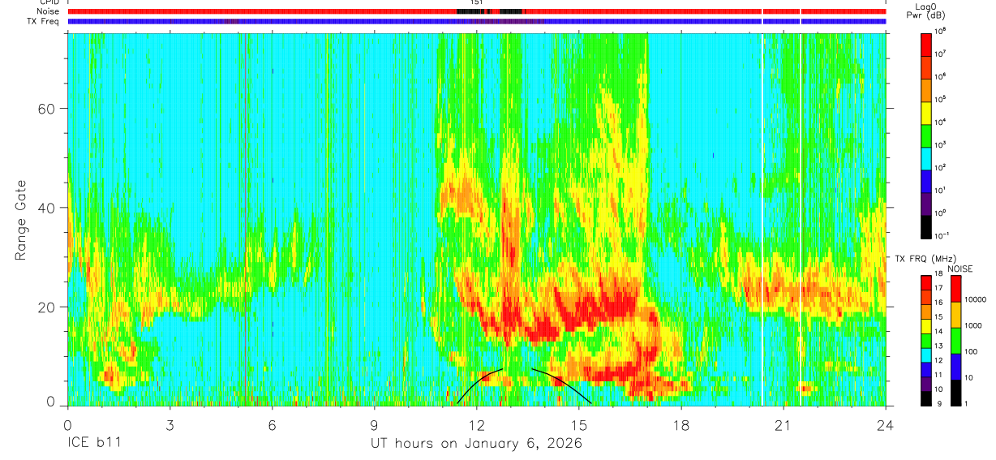Click the x-axis tick label '15'

click(x=579, y=424)
